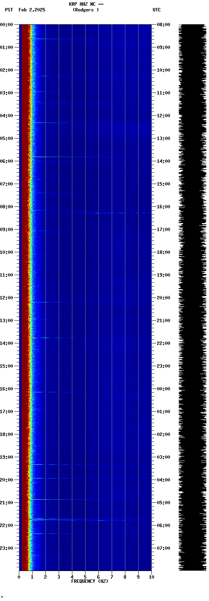Select the 10:00 label on the PST axis
This screenshot has height=601, width=209.
(6, 252)
